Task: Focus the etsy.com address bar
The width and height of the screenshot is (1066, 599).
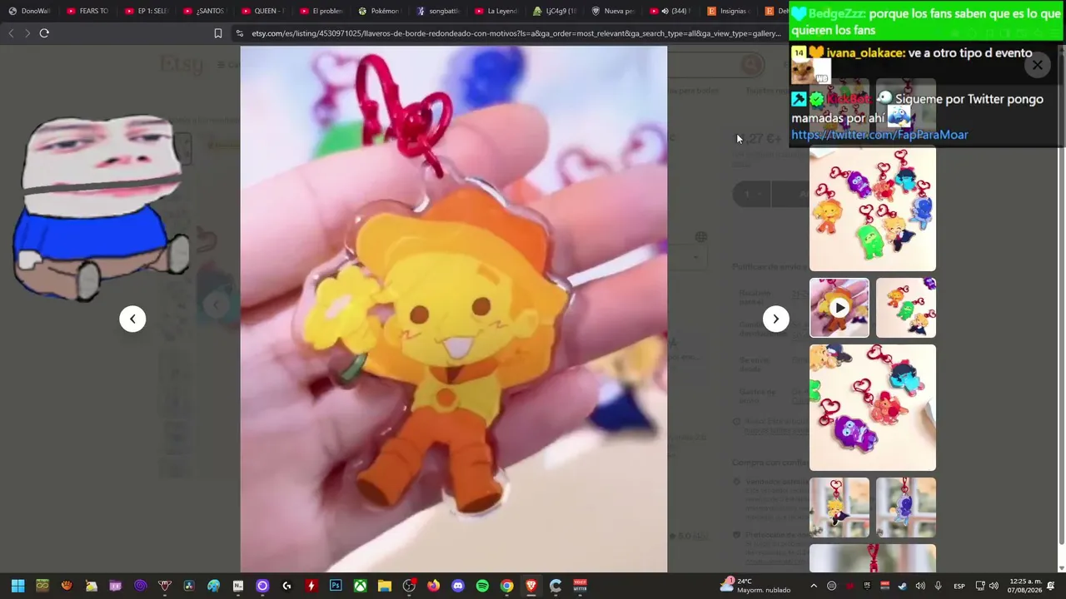Action: coord(516,33)
